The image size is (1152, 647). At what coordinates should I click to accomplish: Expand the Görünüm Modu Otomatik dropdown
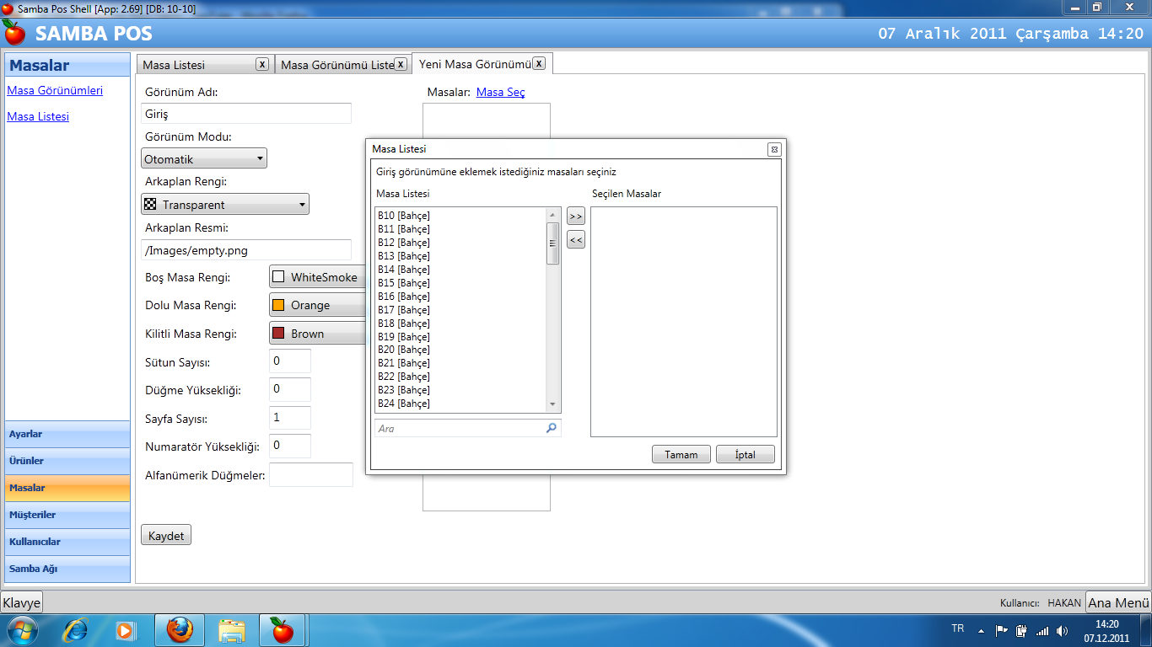pyautogui.click(x=204, y=158)
